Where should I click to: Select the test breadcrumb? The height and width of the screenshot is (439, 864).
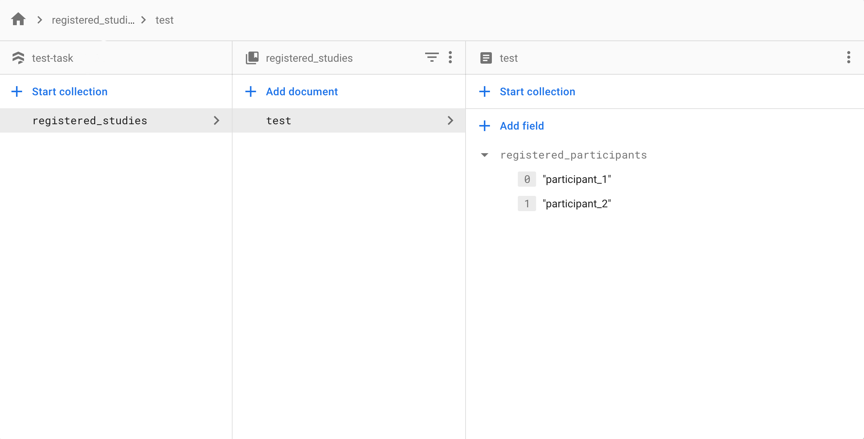[x=164, y=20]
